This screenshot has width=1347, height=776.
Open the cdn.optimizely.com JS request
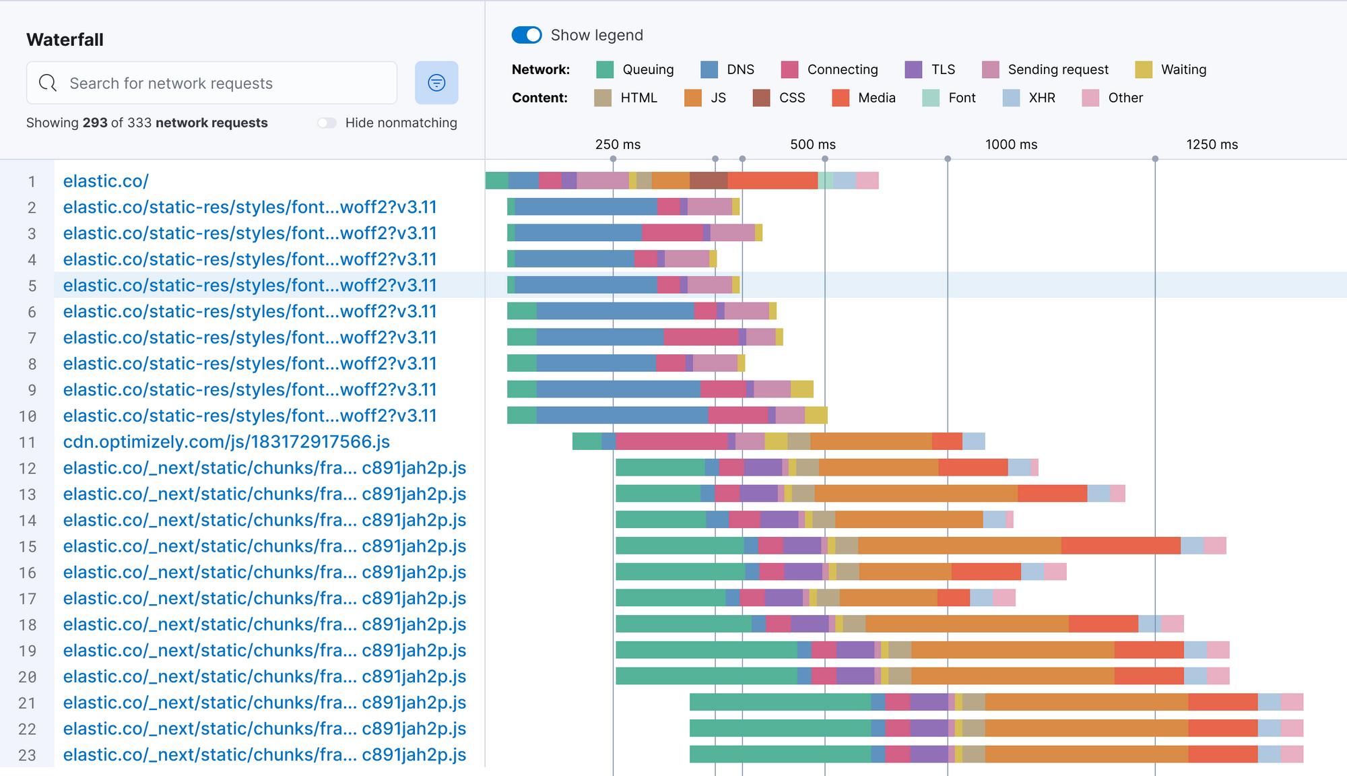click(x=226, y=442)
